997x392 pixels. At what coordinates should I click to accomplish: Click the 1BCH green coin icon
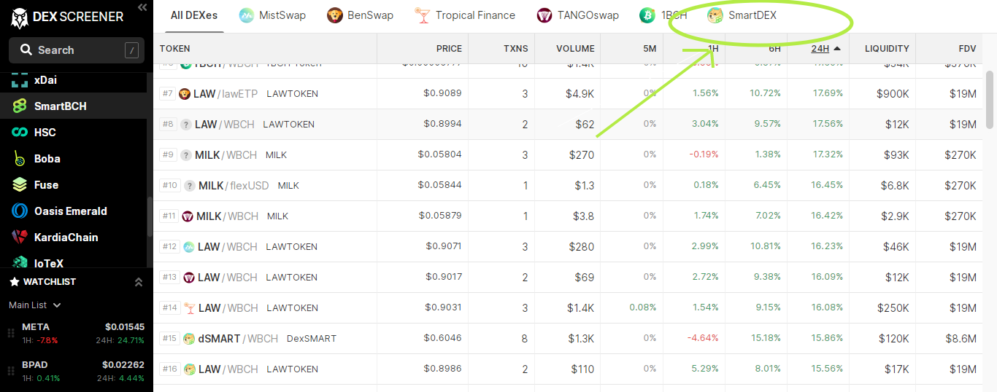pos(647,15)
